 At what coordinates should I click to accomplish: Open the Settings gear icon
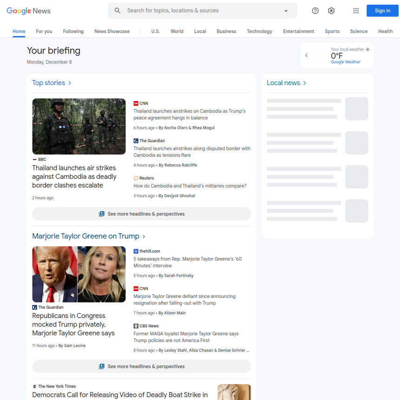331,11
